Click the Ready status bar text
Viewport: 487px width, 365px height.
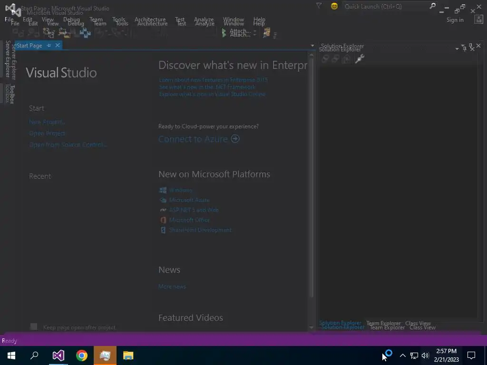[x=10, y=340]
